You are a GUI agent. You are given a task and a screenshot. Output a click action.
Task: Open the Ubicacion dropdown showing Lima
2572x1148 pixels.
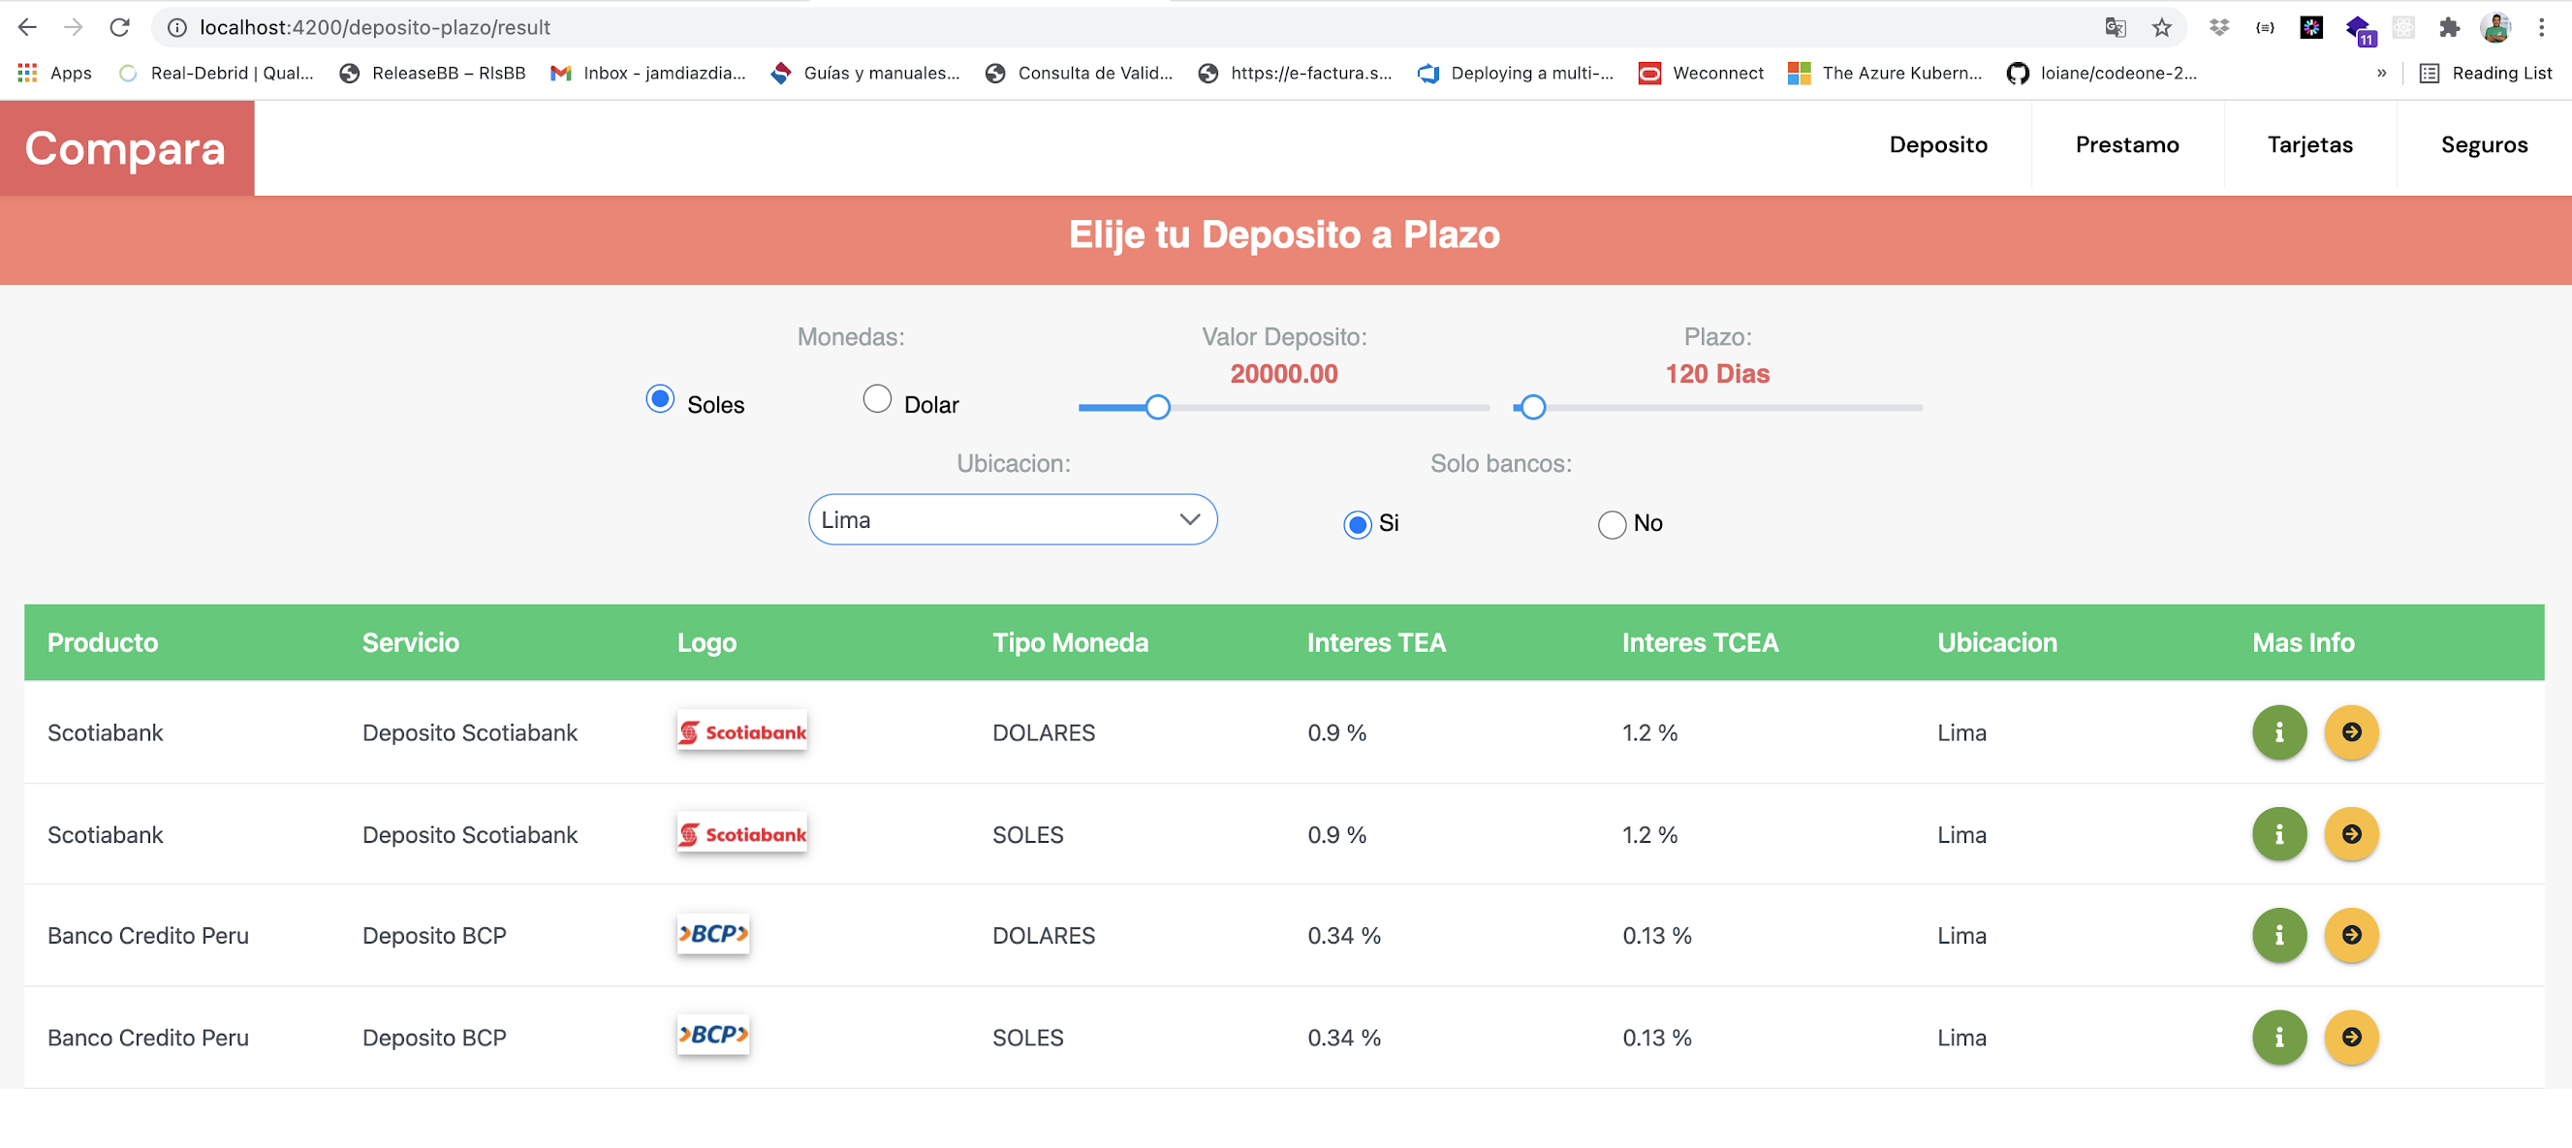coord(1012,519)
